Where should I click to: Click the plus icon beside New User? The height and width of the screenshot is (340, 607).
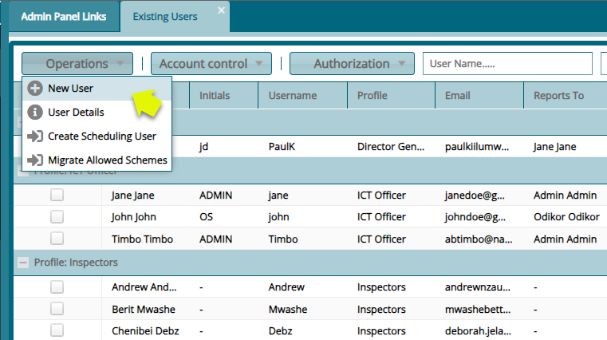coord(34,89)
